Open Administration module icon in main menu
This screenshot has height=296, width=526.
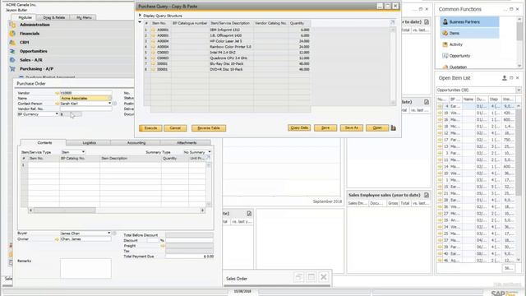pos(12,25)
